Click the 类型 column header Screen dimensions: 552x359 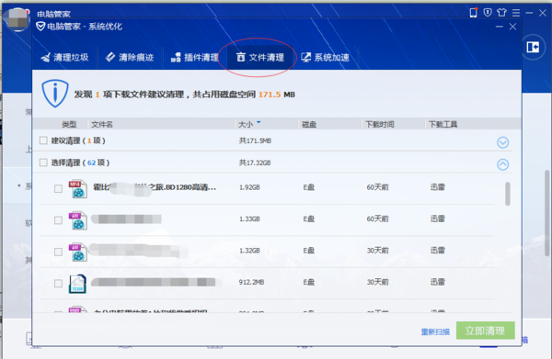click(69, 124)
